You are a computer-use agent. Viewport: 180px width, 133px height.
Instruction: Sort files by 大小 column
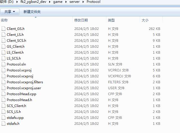click(x=145, y=20)
